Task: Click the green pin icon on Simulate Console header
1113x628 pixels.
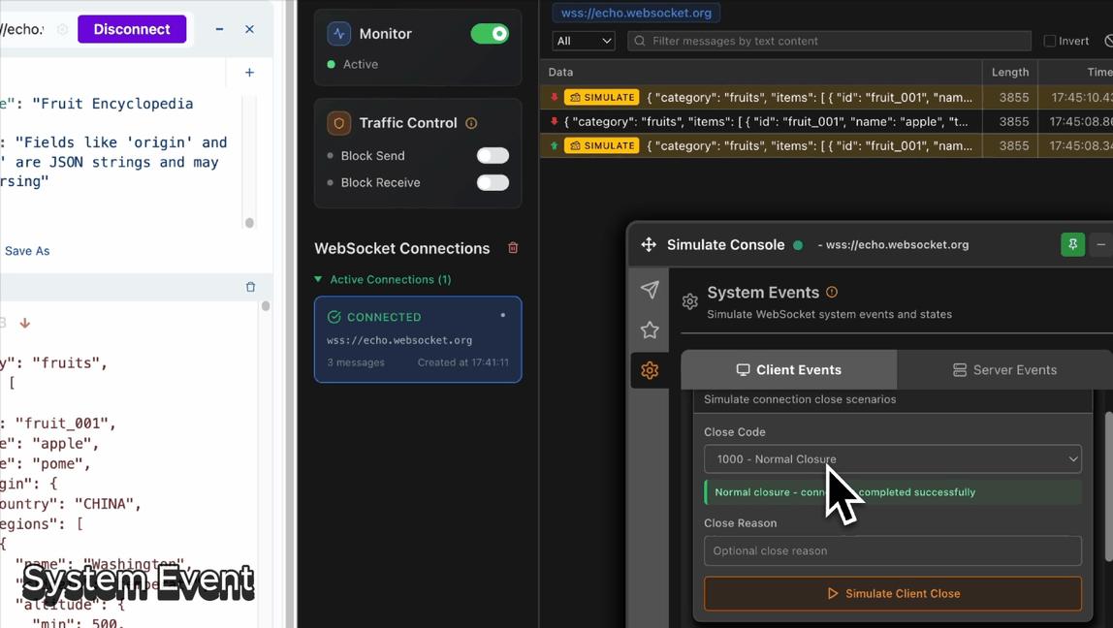Action: pos(1071,244)
